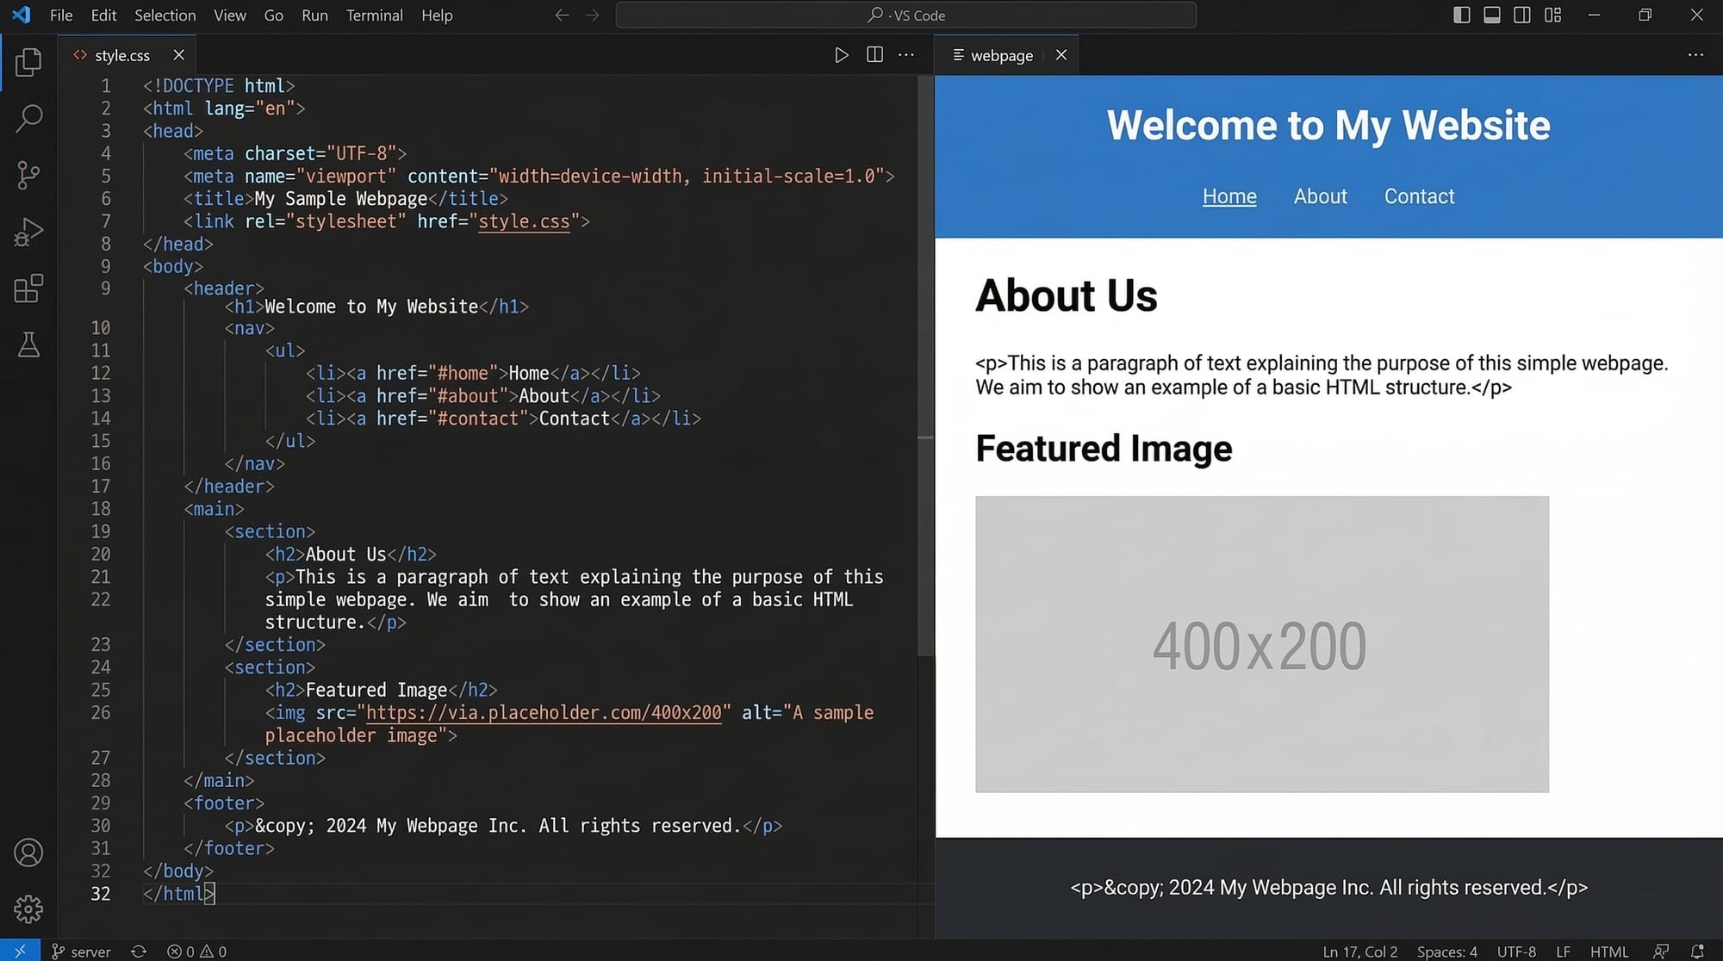Click the About link in preview
Image resolution: width=1723 pixels, height=961 pixels.
tap(1320, 196)
